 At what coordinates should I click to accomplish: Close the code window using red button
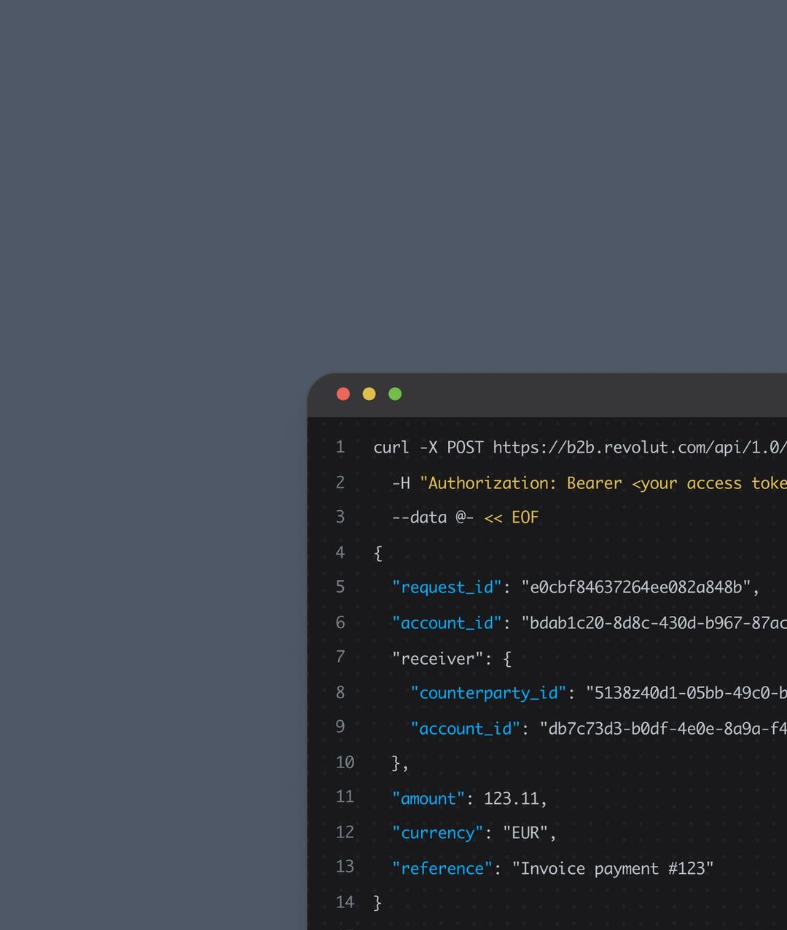[x=343, y=394]
